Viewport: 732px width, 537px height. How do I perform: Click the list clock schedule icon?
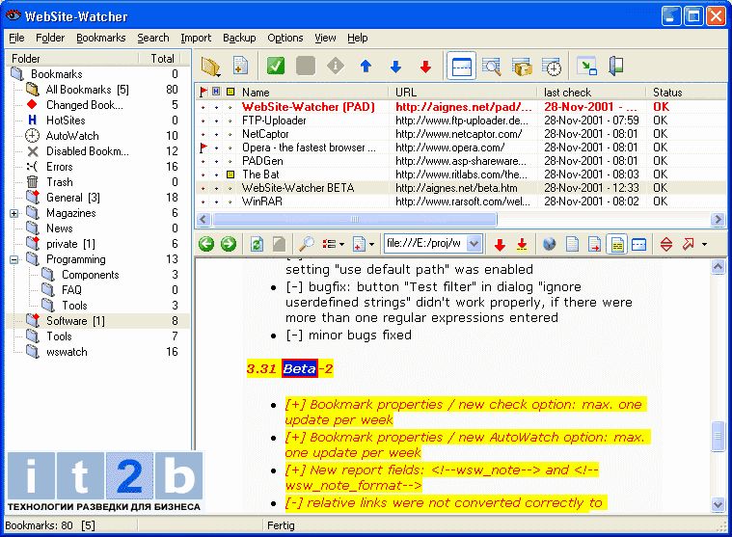552,67
